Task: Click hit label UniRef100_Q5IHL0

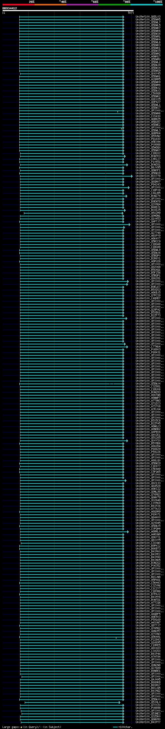Action: coord(148,702)
